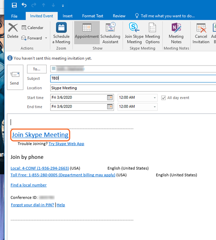
Task: Open Meeting Options
Action: 152,33
